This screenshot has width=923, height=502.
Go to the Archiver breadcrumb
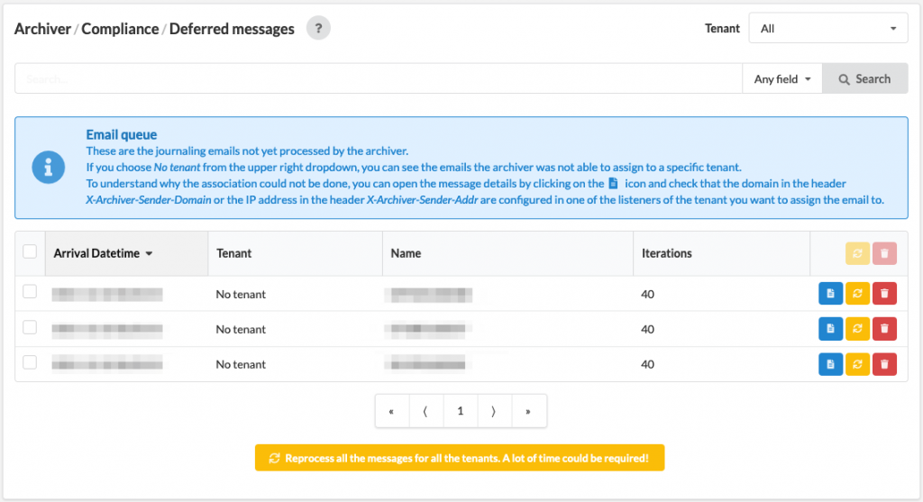pos(42,29)
